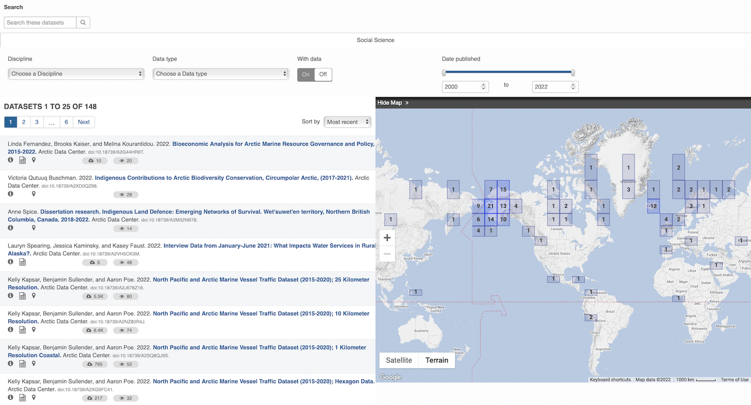This screenshot has height=405, width=751.
Task: Open the Choose a Discipline dropdown
Action: point(76,74)
